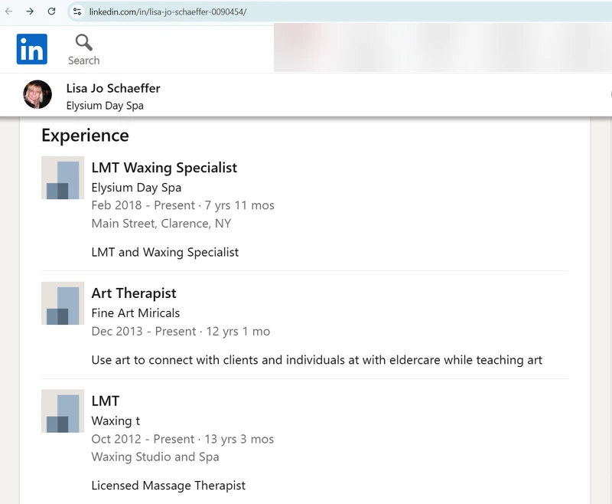
Task: Open the LMT position title
Action: click(106, 401)
